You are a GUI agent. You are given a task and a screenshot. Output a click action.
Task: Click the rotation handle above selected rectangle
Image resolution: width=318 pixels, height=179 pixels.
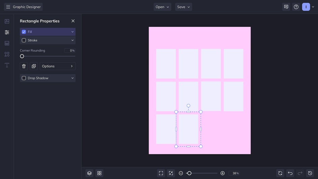[188, 106]
